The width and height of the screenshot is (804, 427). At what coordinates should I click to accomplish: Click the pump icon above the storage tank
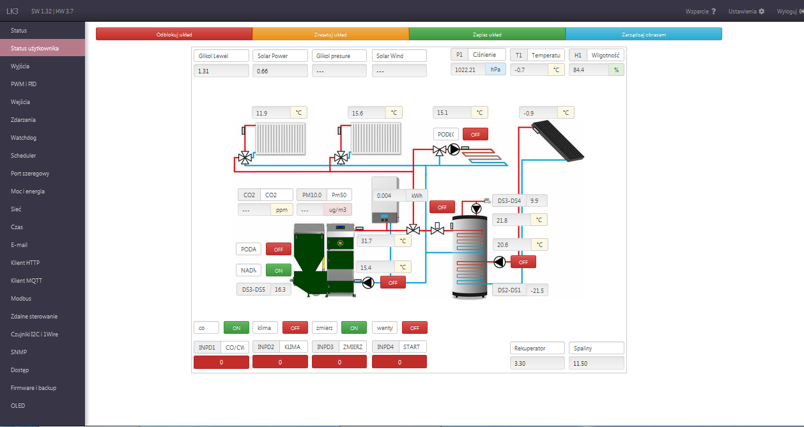point(476,209)
